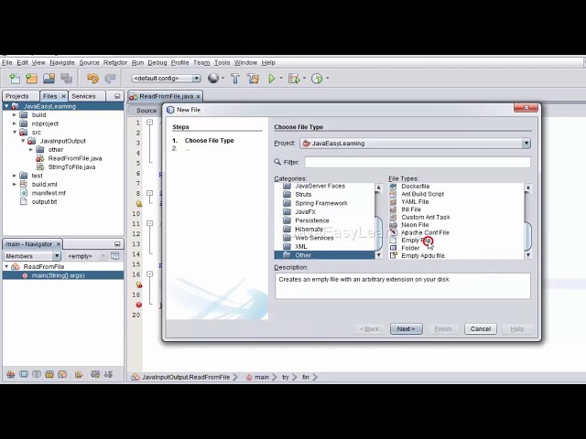Switch to the Projects tab
Viewport: 586px width, 439px height.
tap(17, 96)
